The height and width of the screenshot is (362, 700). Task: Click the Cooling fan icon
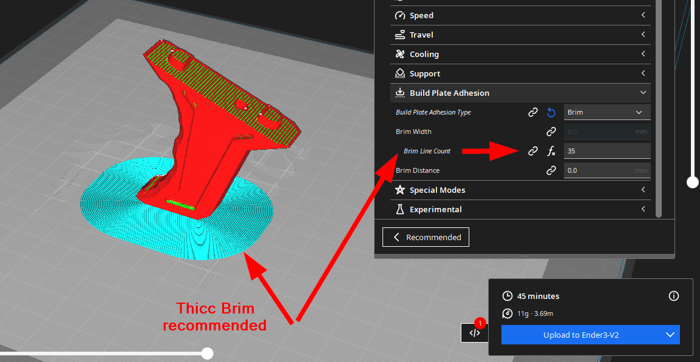point(400,55)
